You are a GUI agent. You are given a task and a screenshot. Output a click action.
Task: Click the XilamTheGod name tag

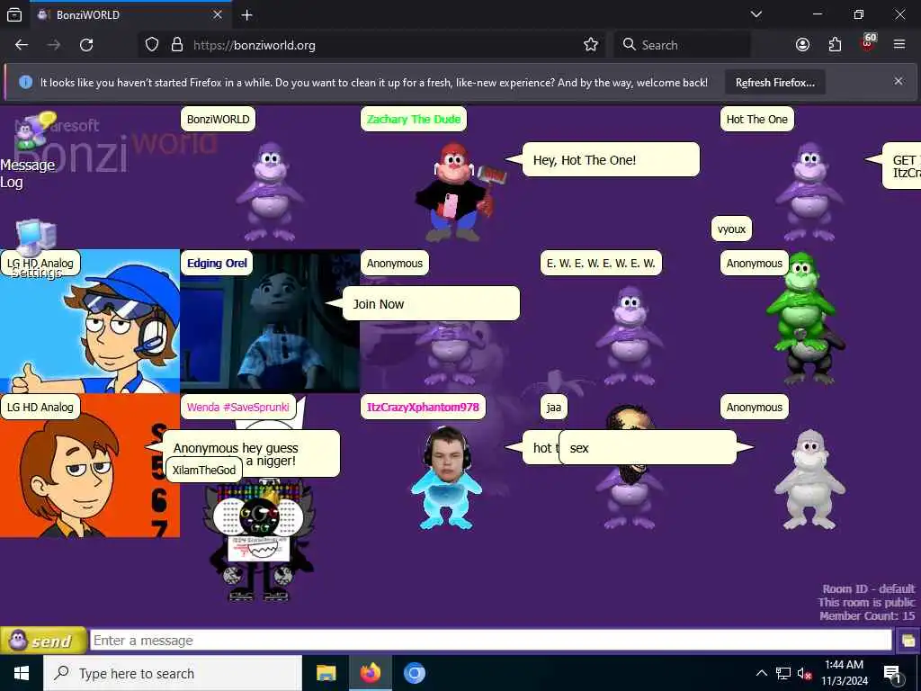click(204, 470)
